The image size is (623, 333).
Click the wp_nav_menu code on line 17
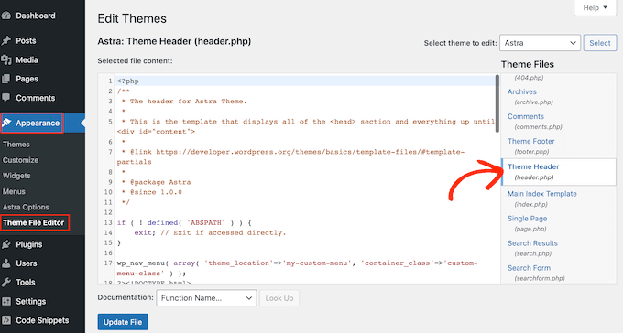297,268
